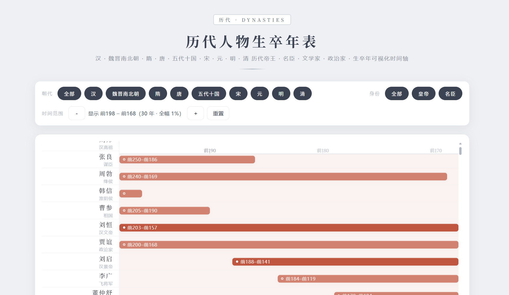Filter by the 元 dynasty
The width and height of the screenshot is (509, 295).
click(260, 94)
